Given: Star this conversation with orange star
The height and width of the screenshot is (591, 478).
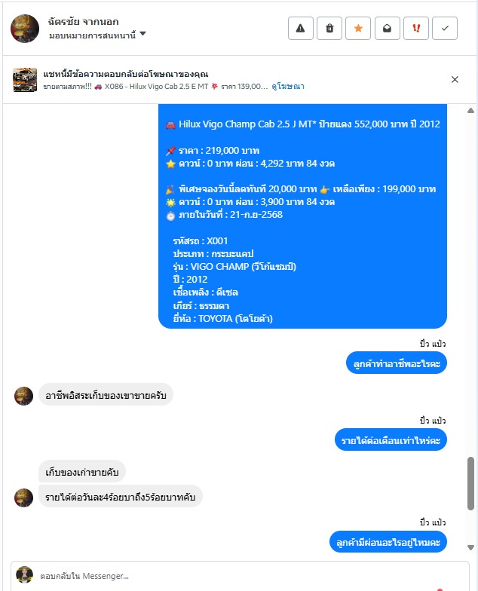Looking at the screenshot, I should (x=358, y=29).
